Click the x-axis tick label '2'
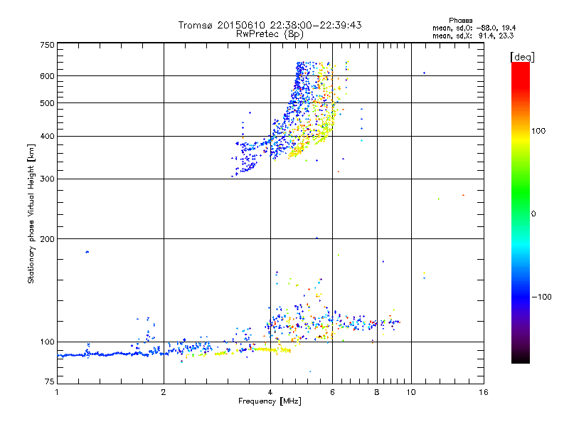Viewport: 569px width, 427px height. pos(164,392)
